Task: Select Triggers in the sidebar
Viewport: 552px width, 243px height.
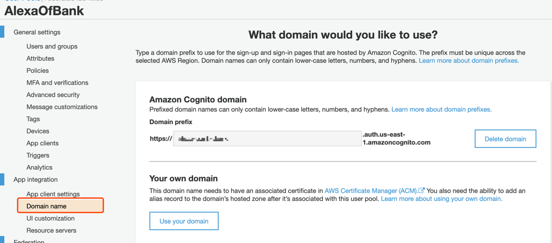Action: coord(38,155)
